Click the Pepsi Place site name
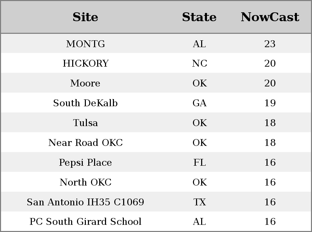The height and width of the screenshot is (232, 312). [x=86, y=162]
